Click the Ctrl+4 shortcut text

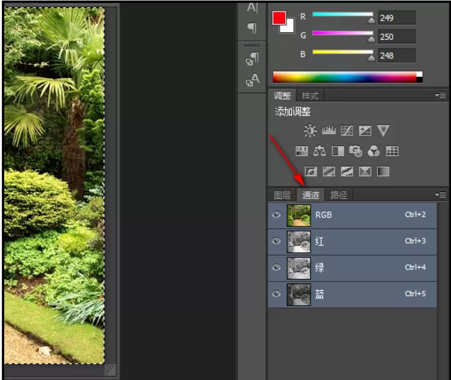[x=415, y=267]
